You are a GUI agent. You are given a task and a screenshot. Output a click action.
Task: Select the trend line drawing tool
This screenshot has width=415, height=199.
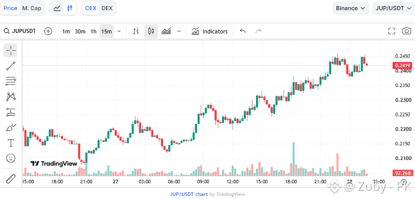tap(11, 66)
